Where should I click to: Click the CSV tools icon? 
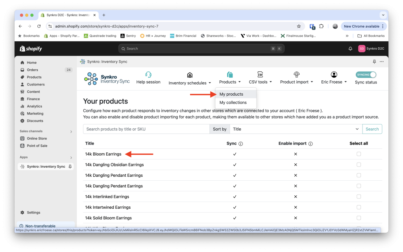pos(260,75)
